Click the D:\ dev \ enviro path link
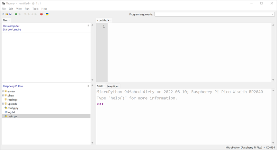This screenshot has height=150, width=277. point(12,30)
